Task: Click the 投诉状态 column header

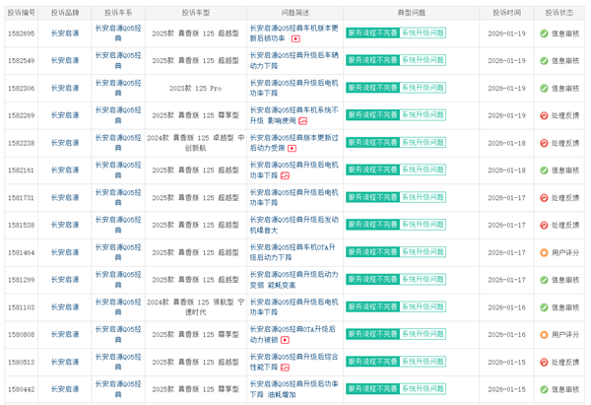Action: tap(558, 12)
